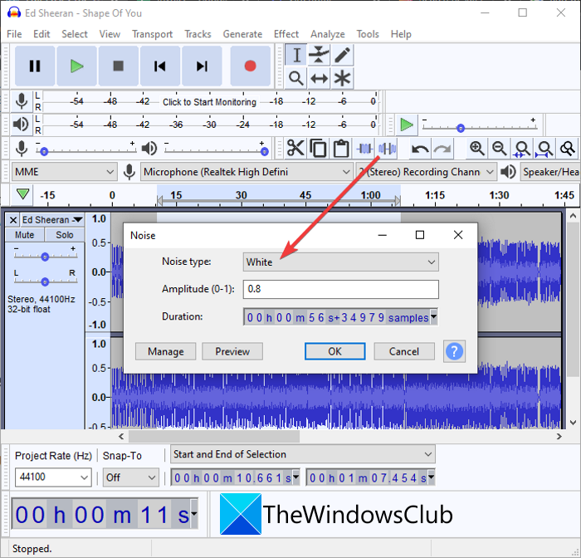The height and width of the screenshot is (558, 581).
Task: Open the Start and End of Selection dropdown
Action: click(303, 454)
